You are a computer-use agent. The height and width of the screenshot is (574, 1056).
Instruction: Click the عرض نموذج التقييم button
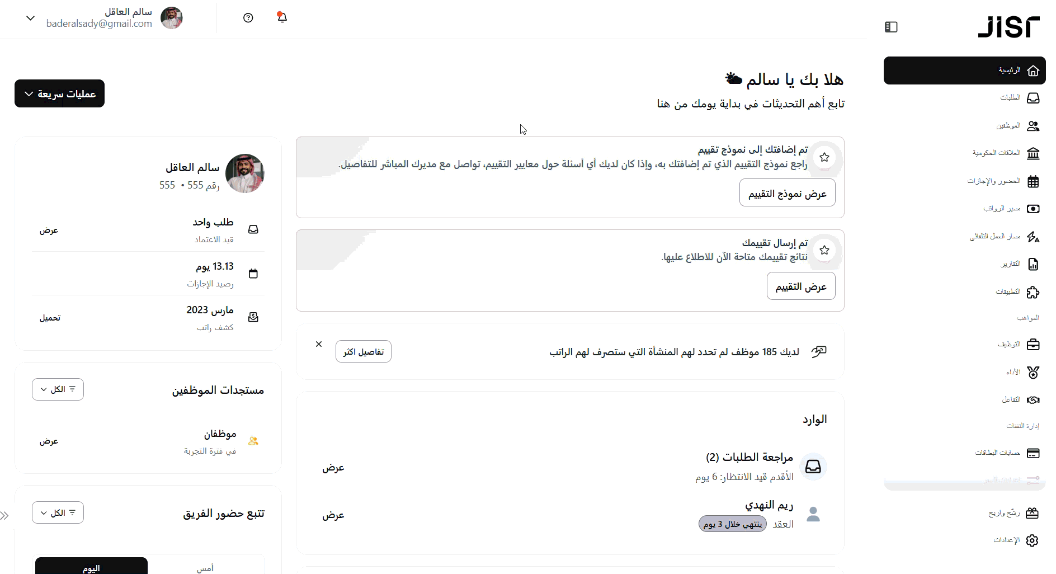coord(787,193)
